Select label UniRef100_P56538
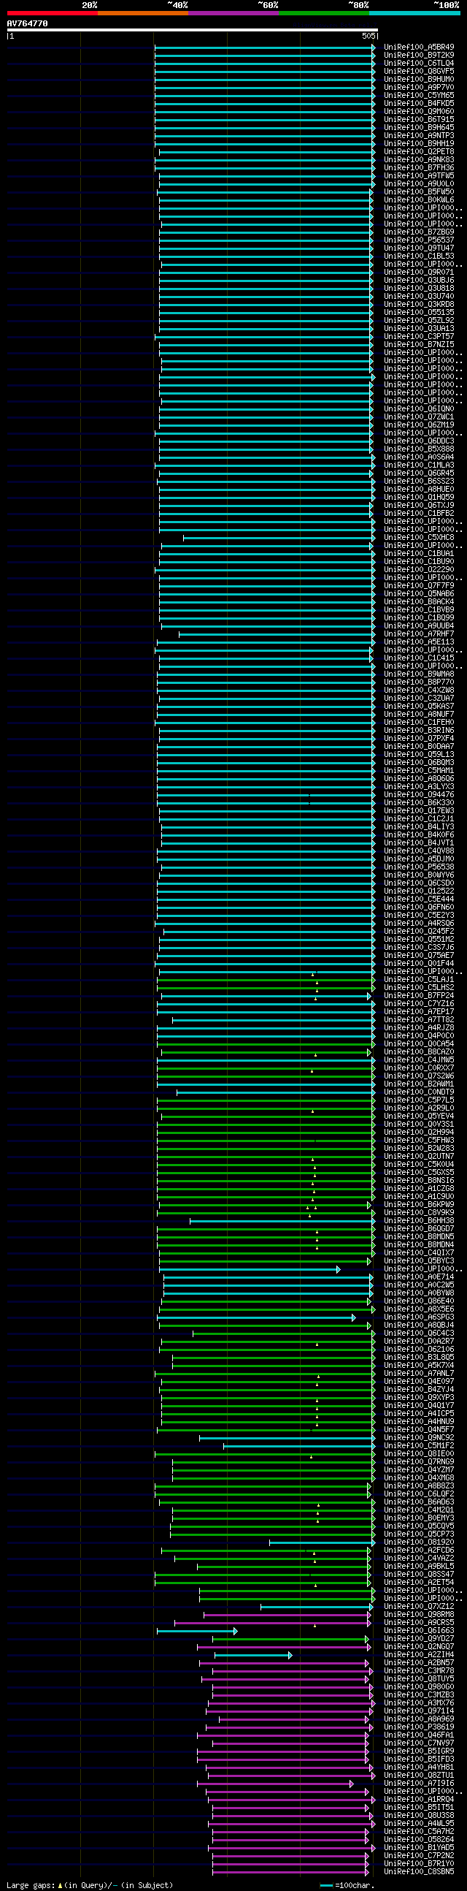Screen dimensions: 467x1891 [x=419, y=867]
